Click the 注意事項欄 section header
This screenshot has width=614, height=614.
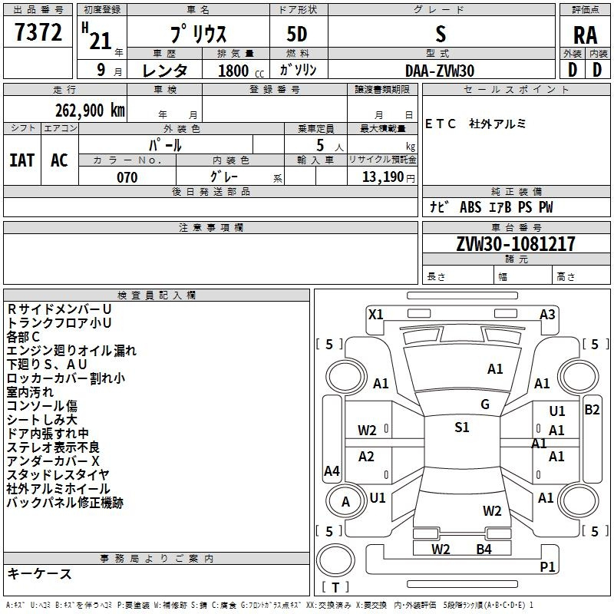pos(210,227)
